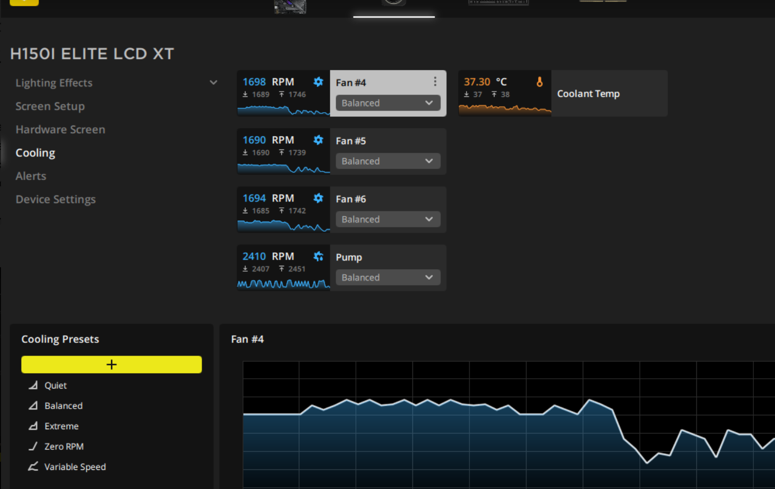
Task: Click the Fan #6 mini RPM graph
Action: click(283, 226)
